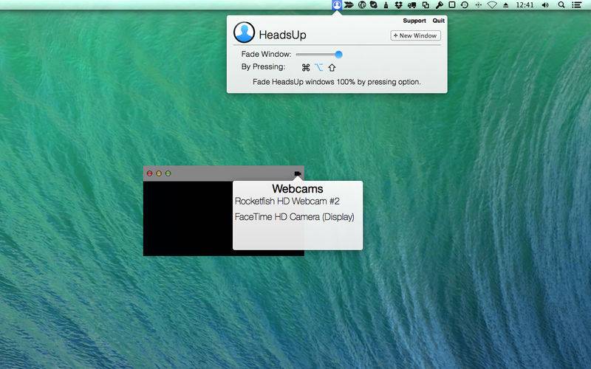Viewport: 591px width, 369px height.
Task: Choose Rocketfish HD Webcam #2
Action: [x=287, y=201]
